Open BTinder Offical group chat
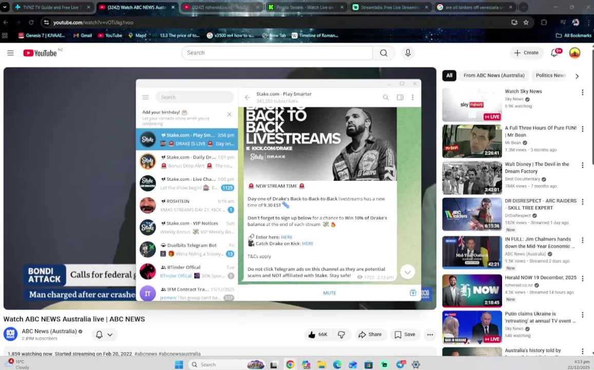 tap(187, 271)
